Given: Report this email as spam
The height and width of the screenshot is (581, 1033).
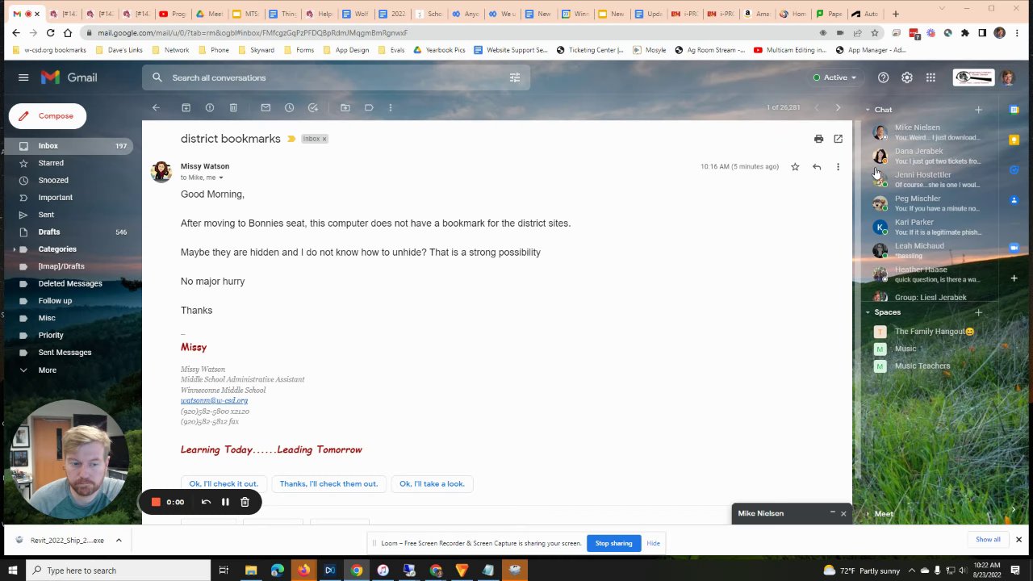Looking at the screenshot, I should click(209, 107).
